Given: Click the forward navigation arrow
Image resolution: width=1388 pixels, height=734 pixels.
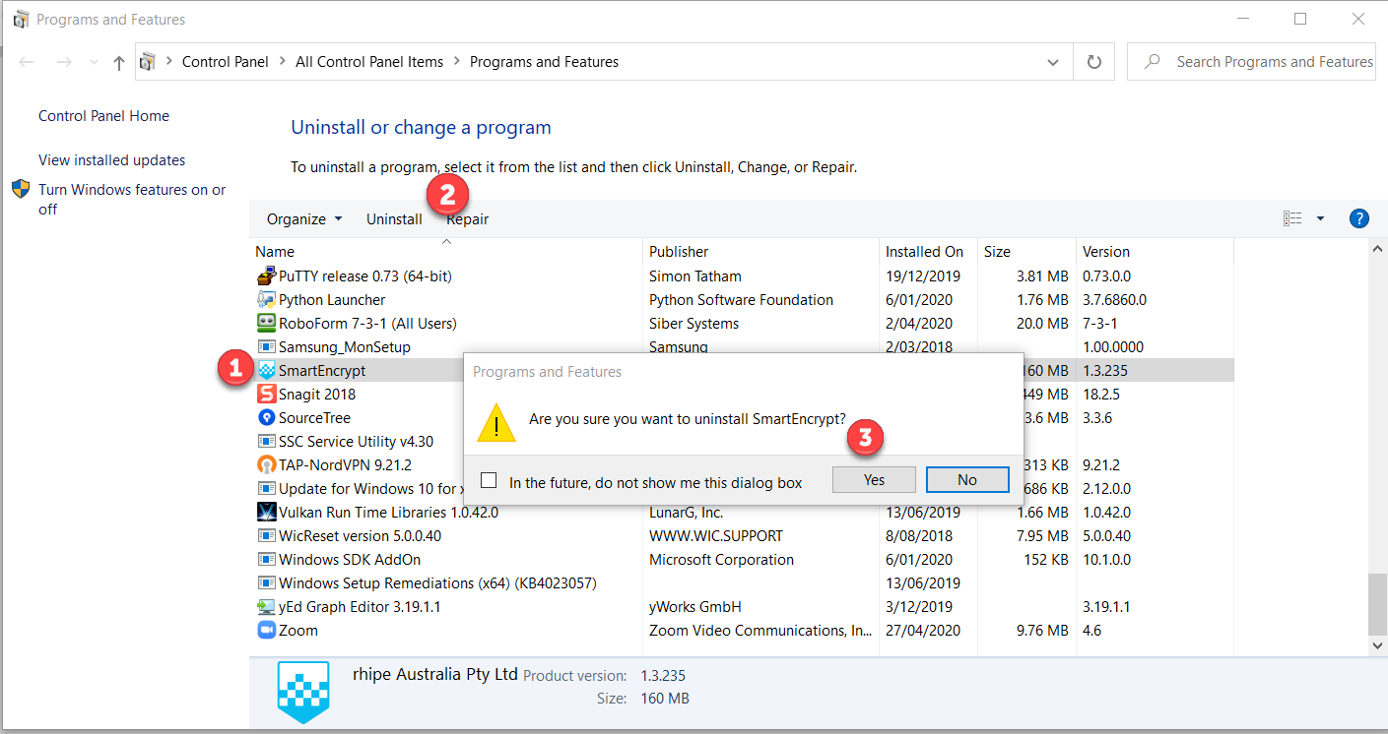Looking at the screenshot, I should click(x=64, y=62).
